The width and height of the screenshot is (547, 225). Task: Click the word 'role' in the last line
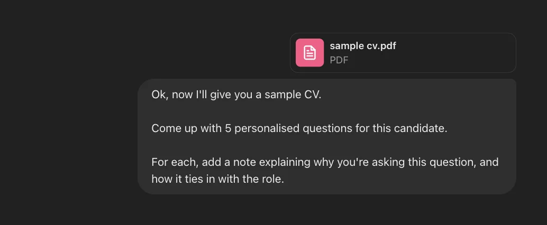pyautogui.click(x=272, y=179)
